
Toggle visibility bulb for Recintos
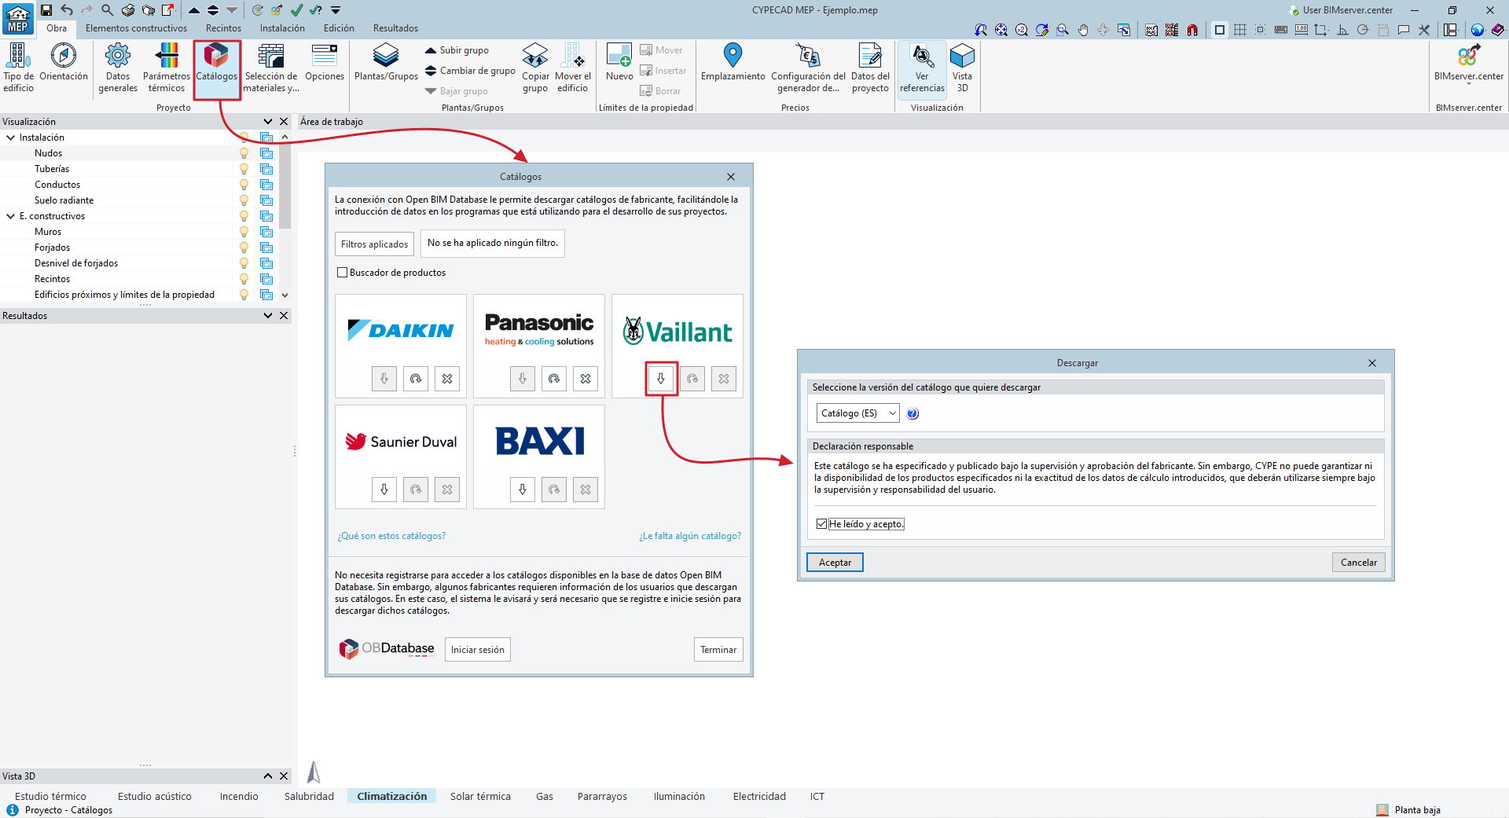244,279
